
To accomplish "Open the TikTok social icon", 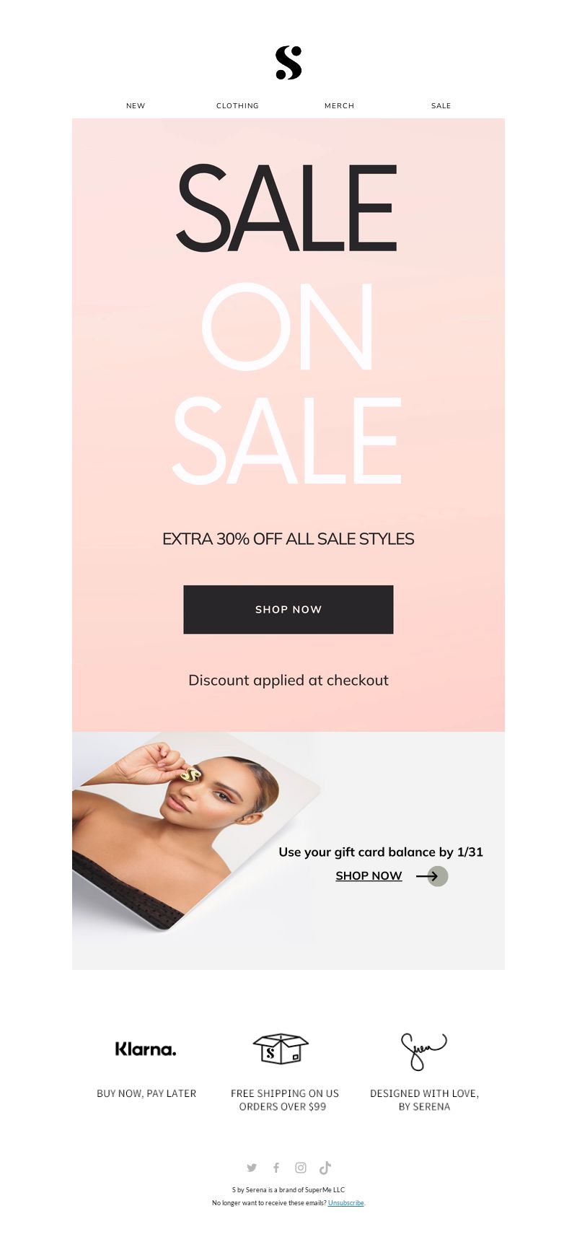I will point(325,1167).
